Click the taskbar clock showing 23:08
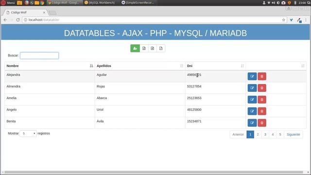This screenshot has height=175, width=311. click(302, 3)
